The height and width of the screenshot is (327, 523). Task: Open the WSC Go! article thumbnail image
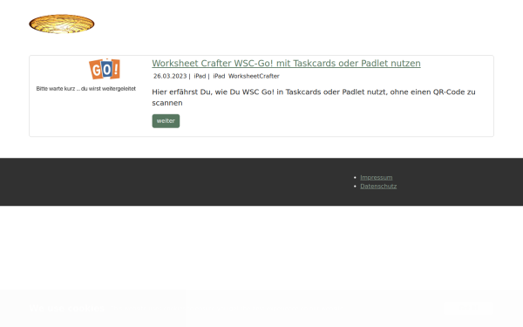[86, 75]
